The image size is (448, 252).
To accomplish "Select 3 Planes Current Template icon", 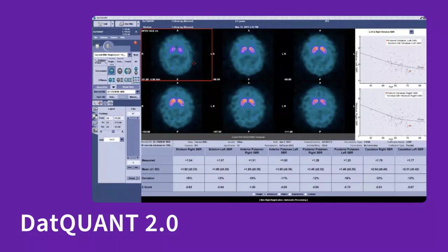I will pos(120,80).
